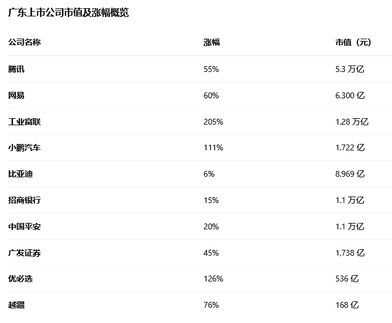Click the 广发证券 row label
Screen dimensions: 392x323
click(x=25, y=253)
